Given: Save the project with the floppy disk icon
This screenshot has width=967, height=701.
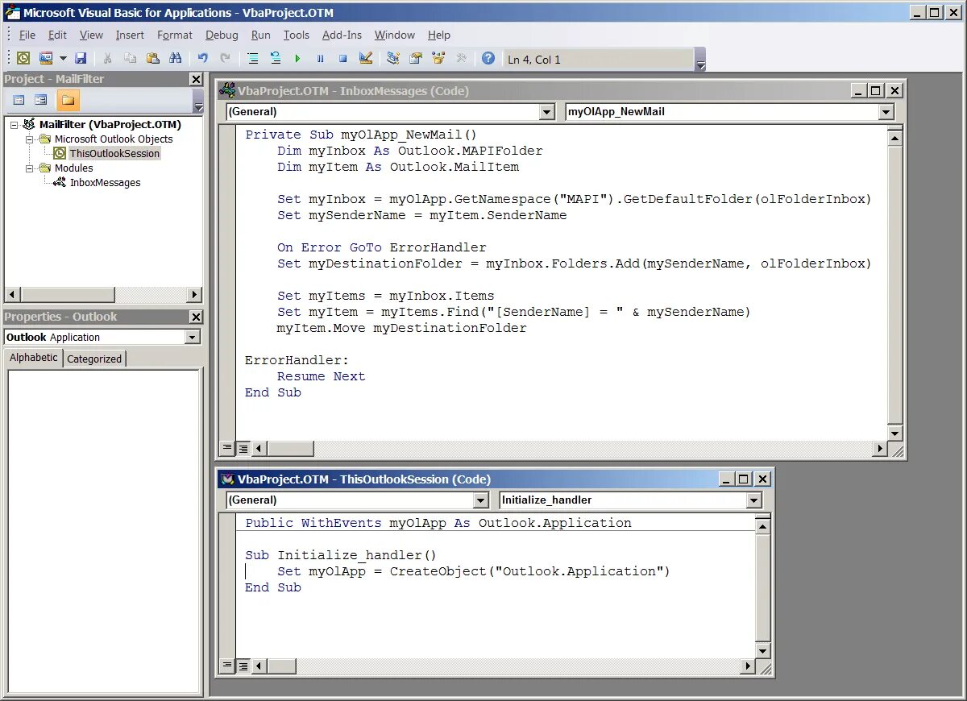Looking at the screenshot, I should 81,58.
